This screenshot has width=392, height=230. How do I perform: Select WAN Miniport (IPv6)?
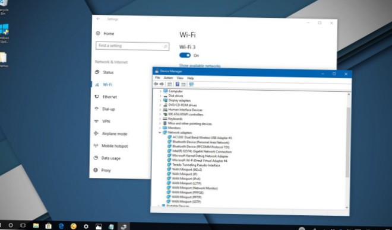186,178
